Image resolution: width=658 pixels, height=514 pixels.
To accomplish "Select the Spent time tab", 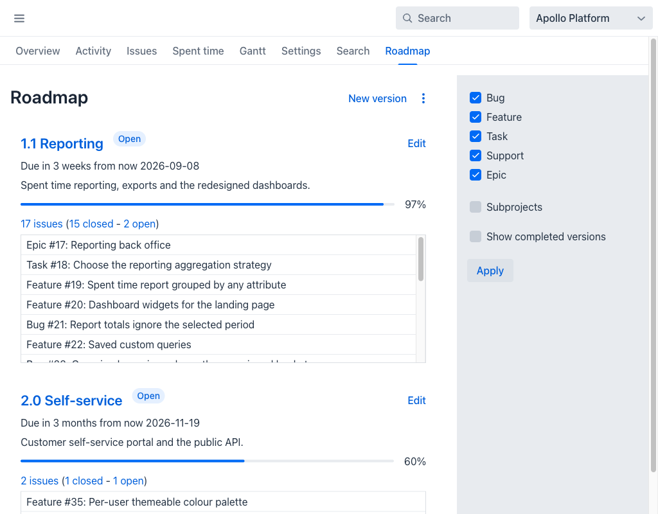I will click(x=198, y=51).
